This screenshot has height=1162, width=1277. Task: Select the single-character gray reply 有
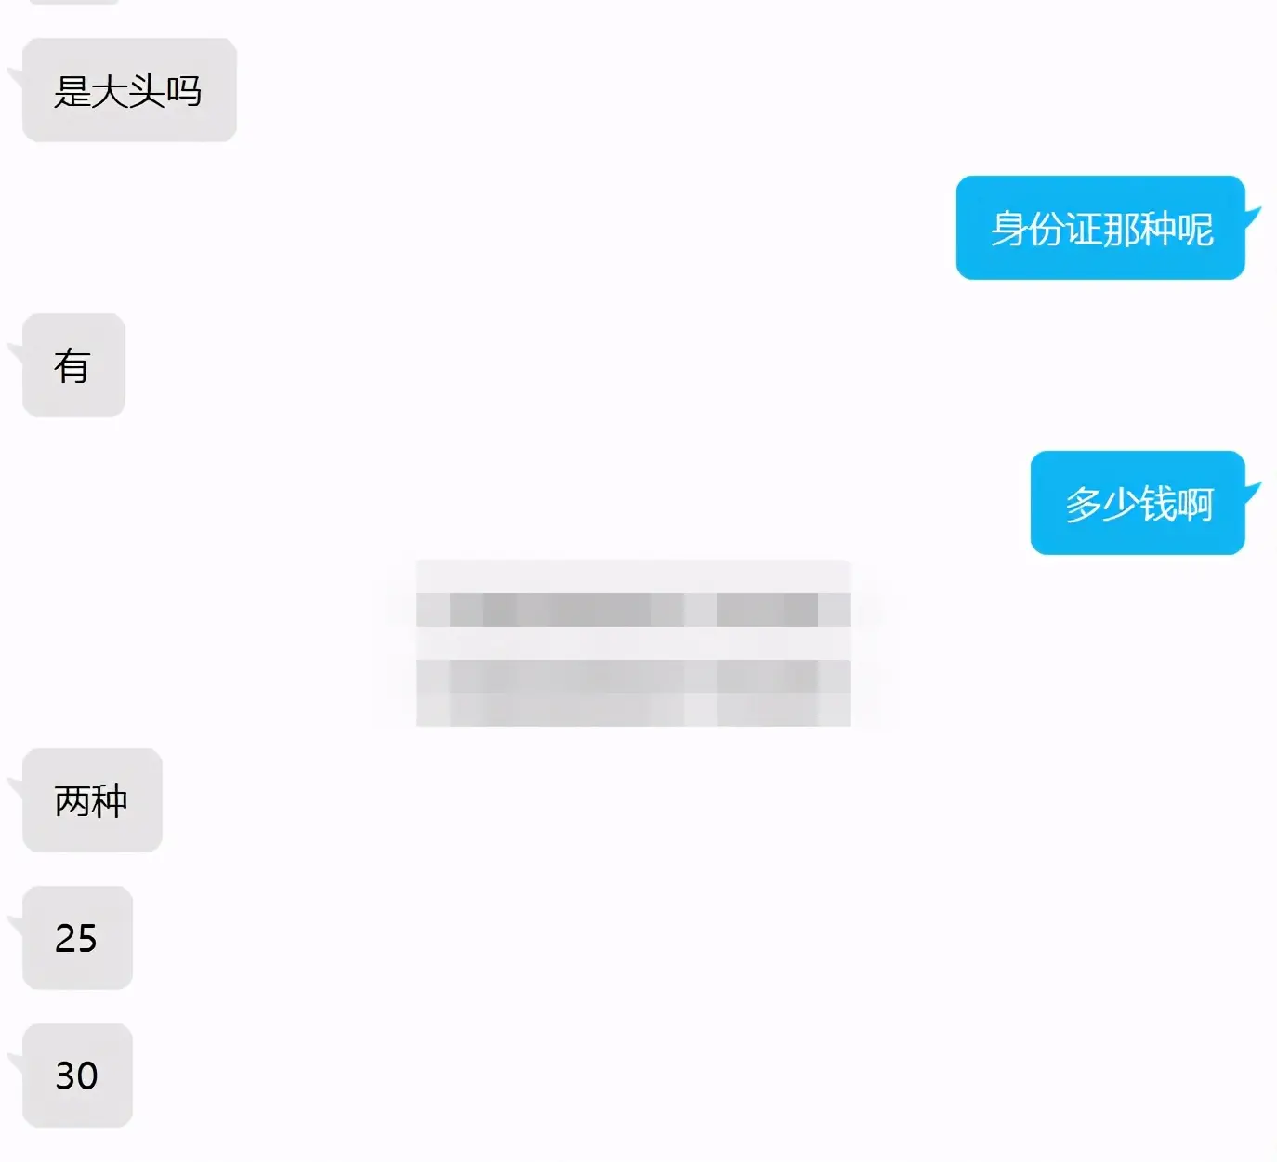(x=73, y=365)
